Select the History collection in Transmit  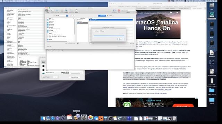pos(81,21)
